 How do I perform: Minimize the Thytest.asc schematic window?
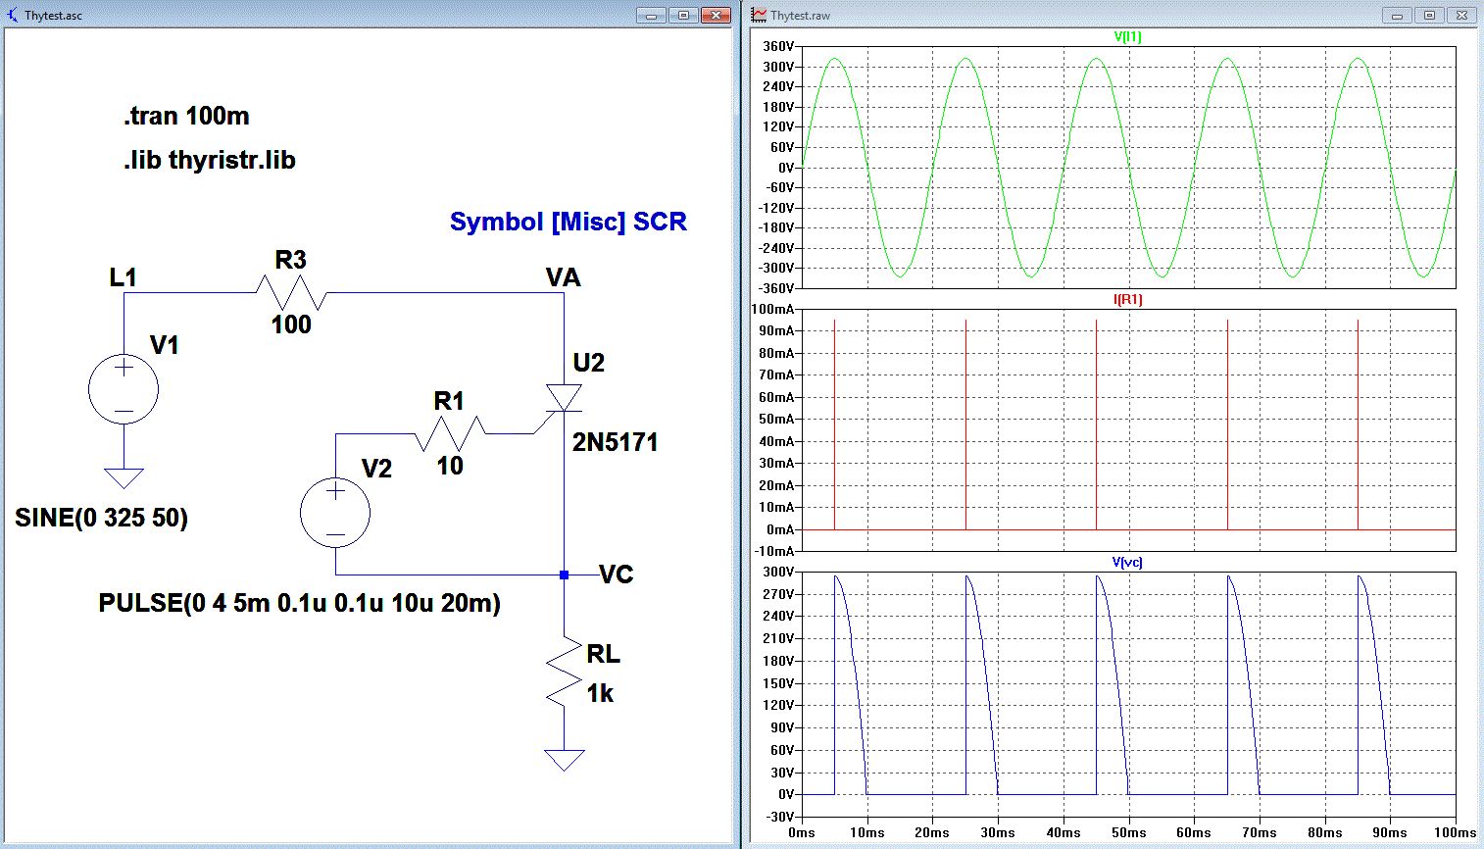point(651,15)
